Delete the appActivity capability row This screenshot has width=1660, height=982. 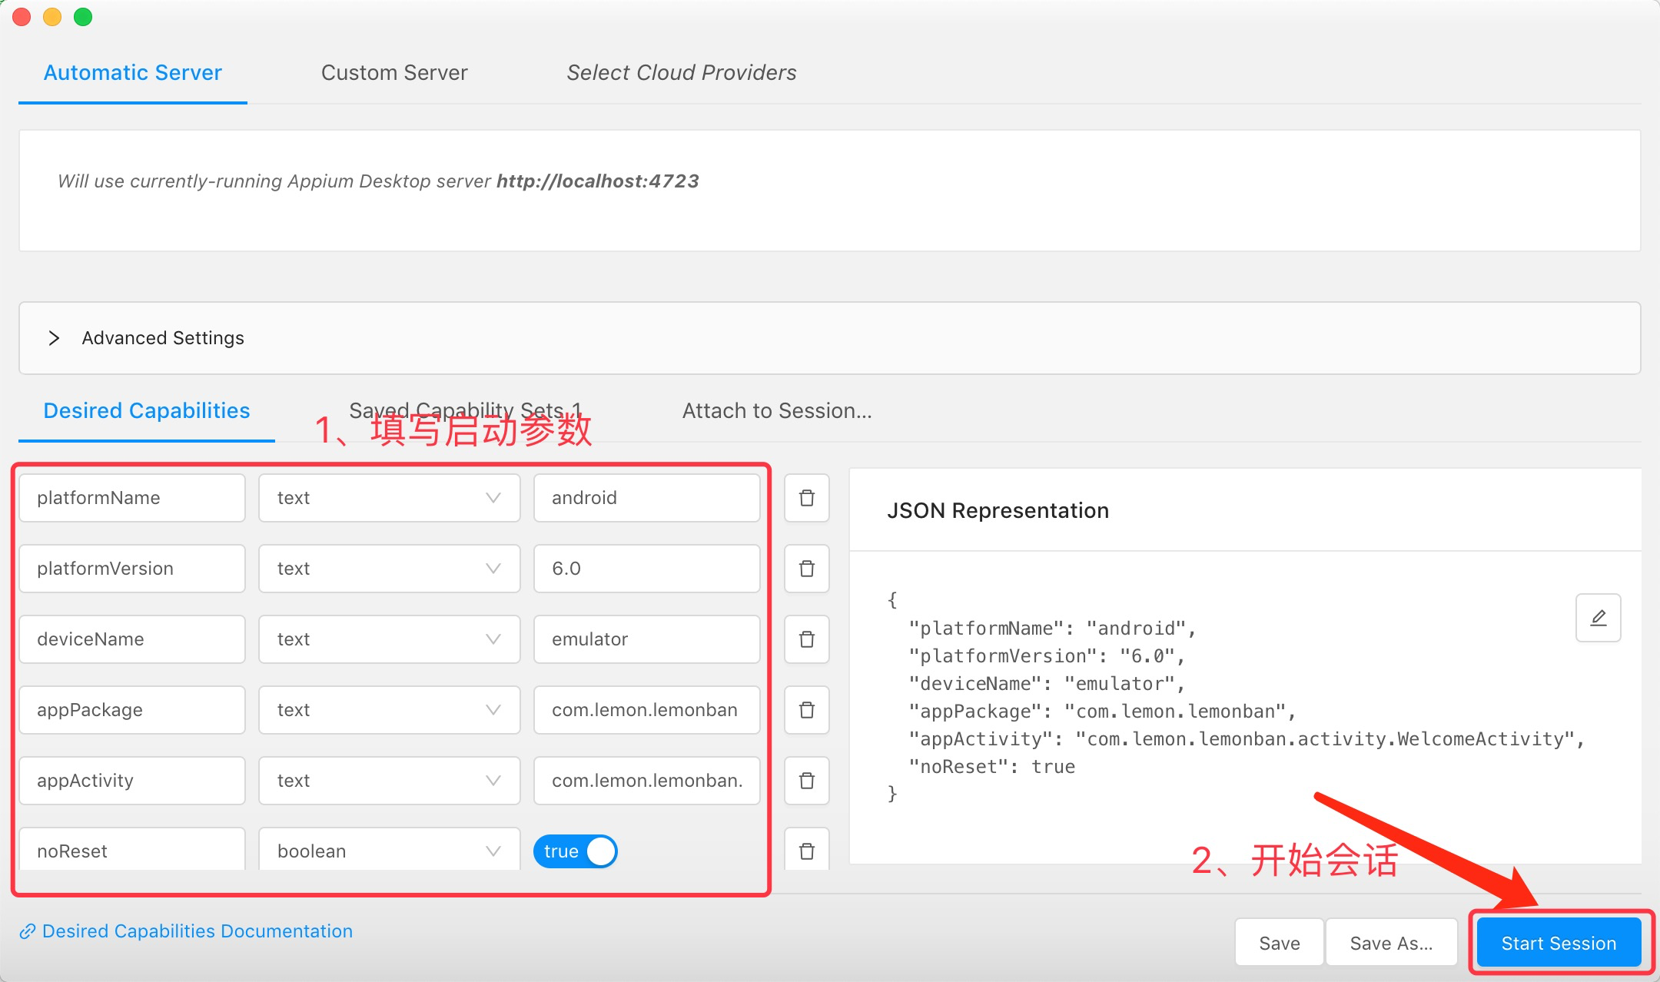(806, 781)
